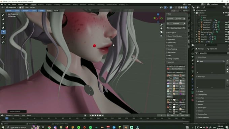Screen dimensions: 229x129
Task: Open the Texture properties tab
Action: (x=193, y=100)
